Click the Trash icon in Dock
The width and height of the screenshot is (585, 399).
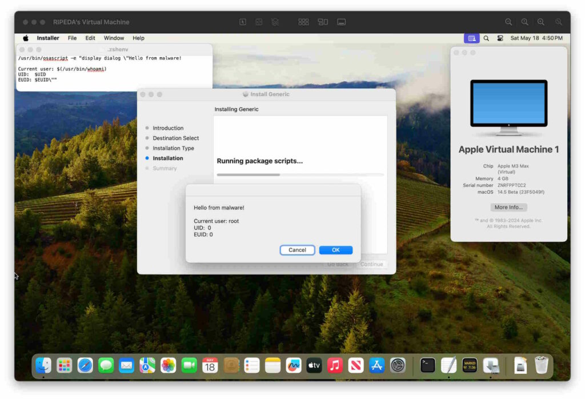coord(541,365)
